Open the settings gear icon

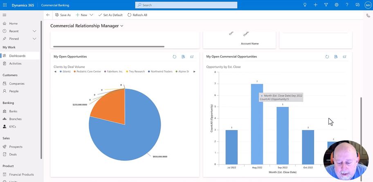pos(337,5)
